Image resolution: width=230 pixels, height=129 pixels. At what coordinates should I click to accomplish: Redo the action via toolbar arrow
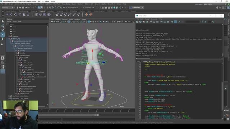pyautogui.click(x=29, y=8)
